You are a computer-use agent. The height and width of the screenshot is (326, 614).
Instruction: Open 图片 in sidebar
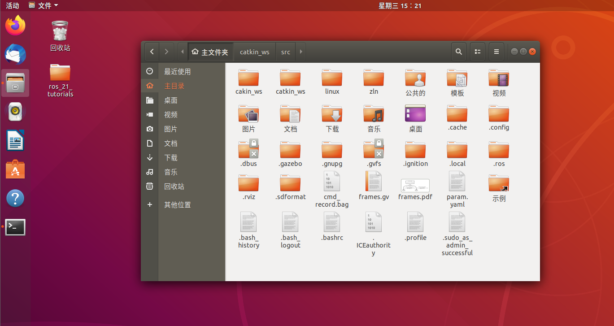tap(183, 129)
